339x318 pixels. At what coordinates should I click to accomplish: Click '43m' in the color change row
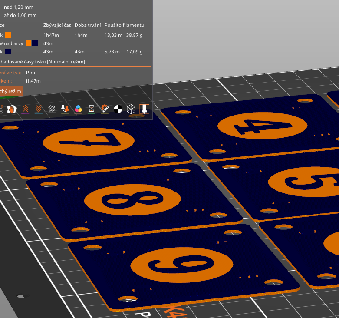point(48,43)
